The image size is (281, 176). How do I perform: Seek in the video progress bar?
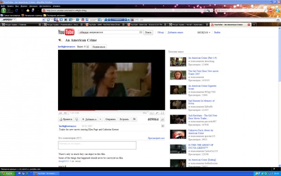point(111,110)
